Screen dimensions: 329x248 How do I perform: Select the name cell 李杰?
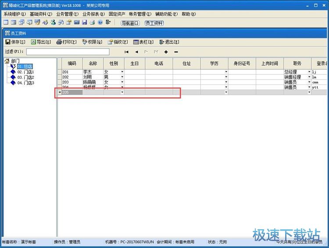[x=93, y=72]
